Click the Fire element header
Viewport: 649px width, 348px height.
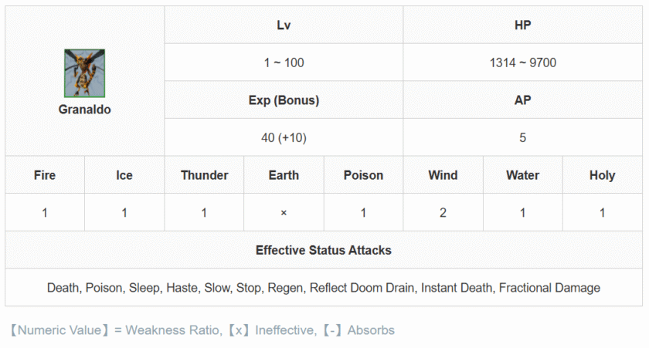(x=45, y=175)
